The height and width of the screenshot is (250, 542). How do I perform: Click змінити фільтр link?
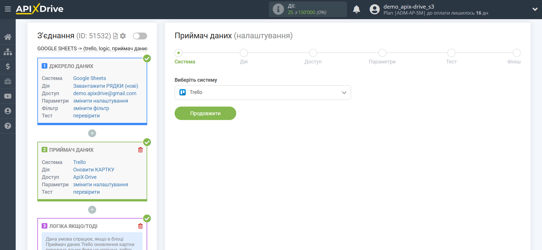[x=91, y=108]
